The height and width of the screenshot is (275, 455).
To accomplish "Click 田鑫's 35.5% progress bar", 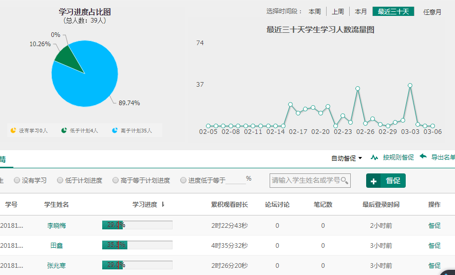I will pos(137,245).
